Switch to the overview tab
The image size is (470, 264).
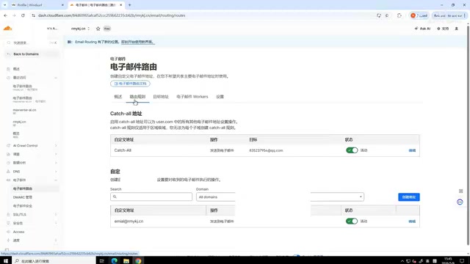tap(118, 97)
